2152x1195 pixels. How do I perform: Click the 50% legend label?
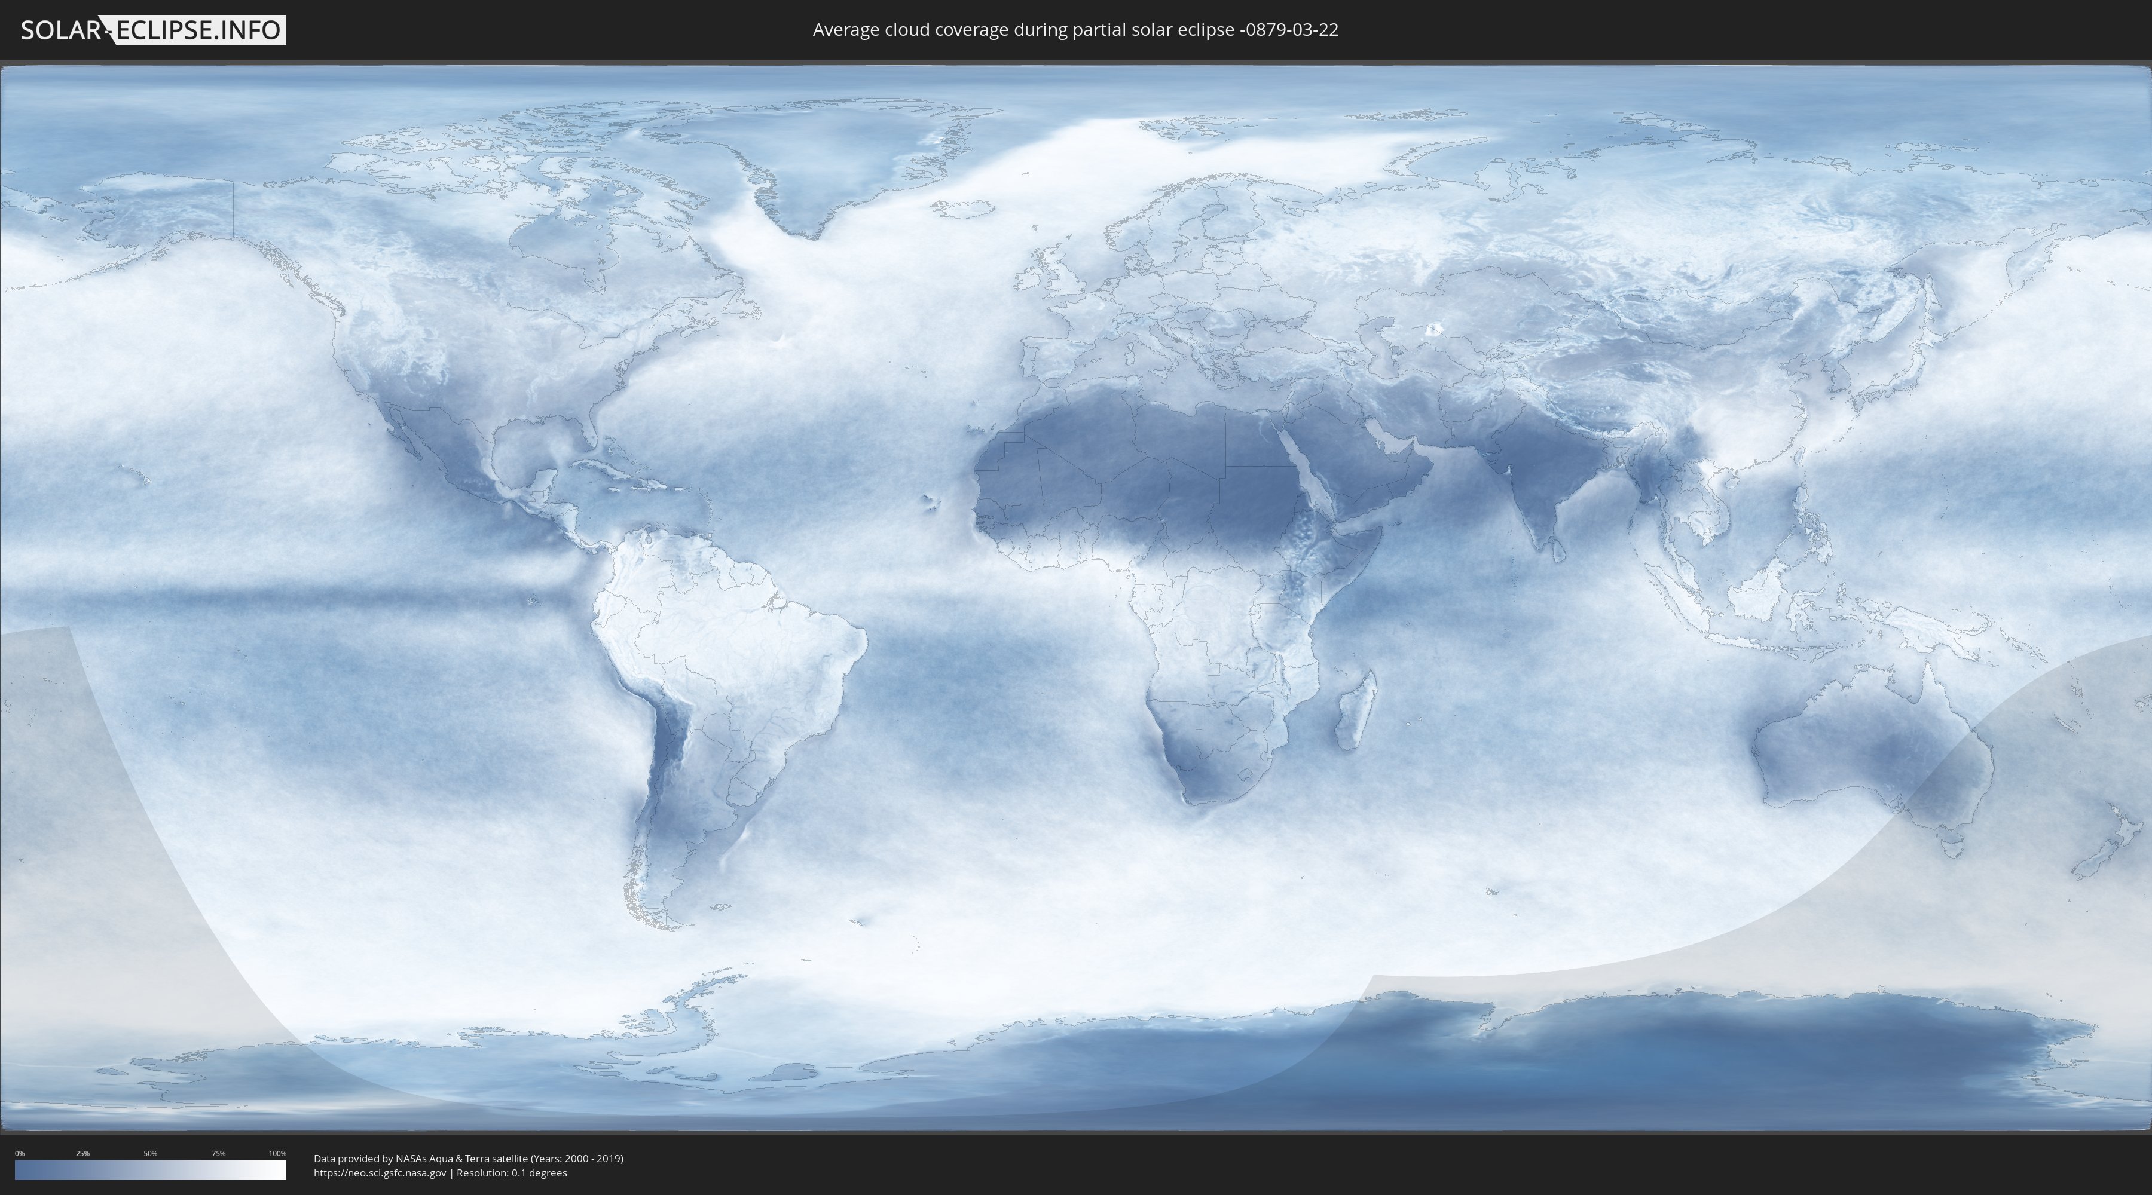click(x=151, y=1153)
